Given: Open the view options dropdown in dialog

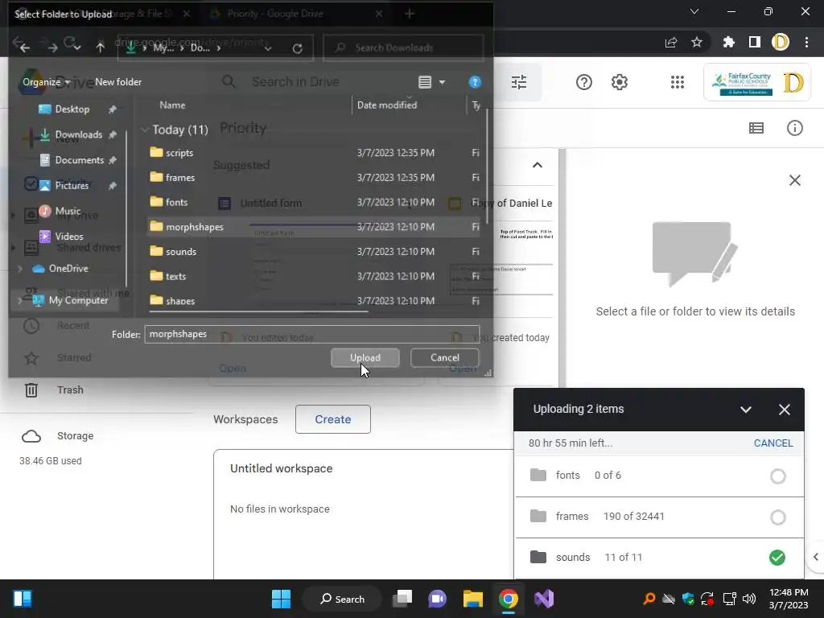Looking at the screenshot, I should tap(442, 82).
